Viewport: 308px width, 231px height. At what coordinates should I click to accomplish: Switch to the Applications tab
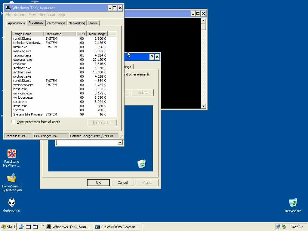17,23
